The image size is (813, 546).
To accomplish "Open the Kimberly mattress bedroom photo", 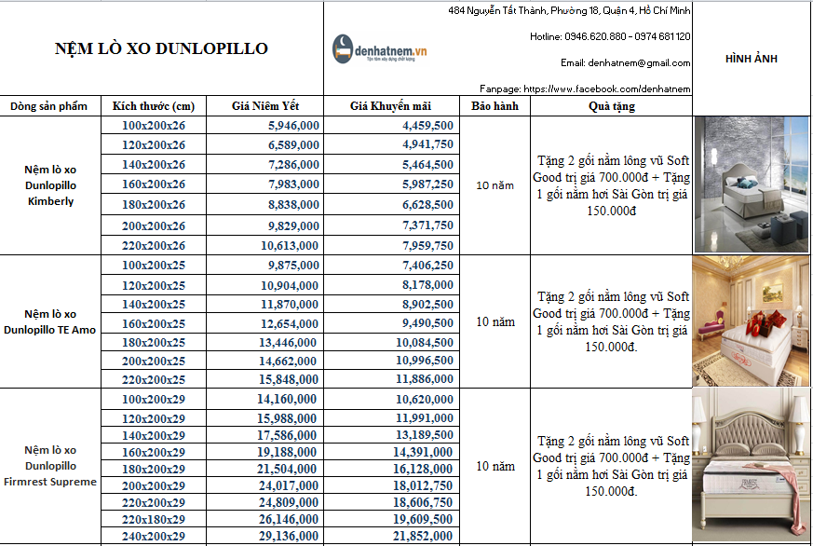I will pyautogui.click(x=752, y=184).
